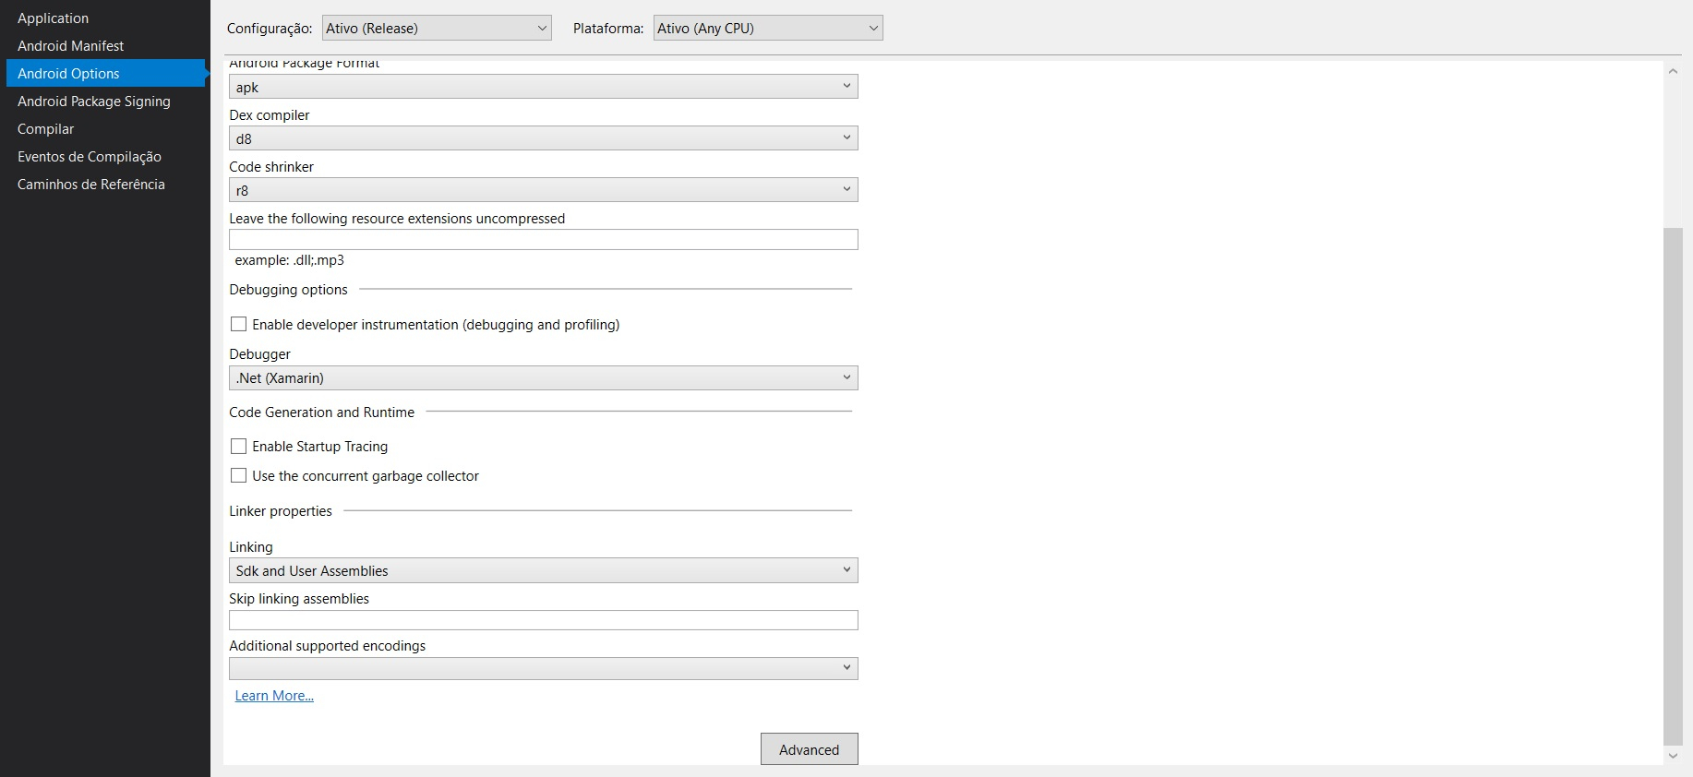Click the vertical scrollbar thumb
1693x777 pixels.
click(1673, 486)
